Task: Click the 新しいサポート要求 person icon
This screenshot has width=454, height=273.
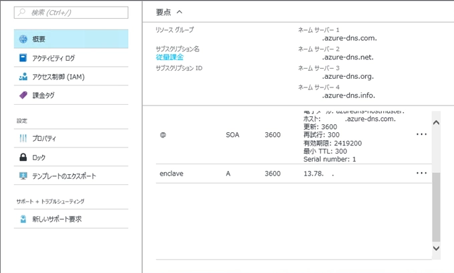Action: [23, 219]
